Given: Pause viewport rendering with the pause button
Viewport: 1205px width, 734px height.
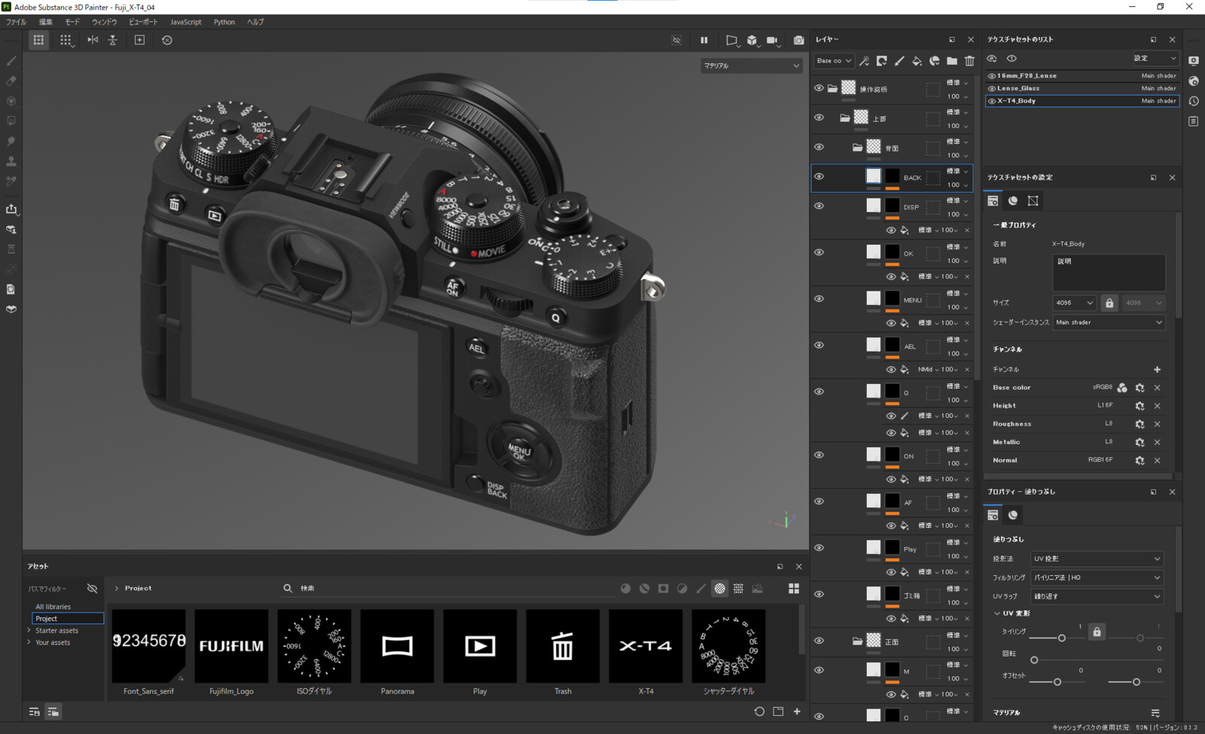Looking at the screenshot, I should (x=704, y=40).
